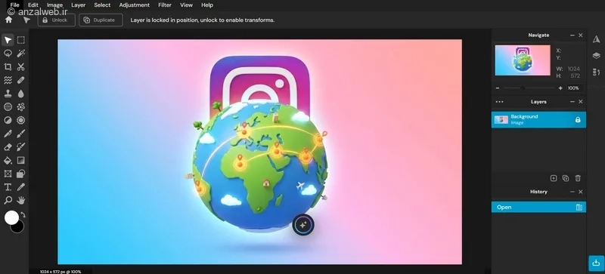This screenshot has width=605, height=274.
Task: Select the gridded circle tool
Action: tap(8, 106)
